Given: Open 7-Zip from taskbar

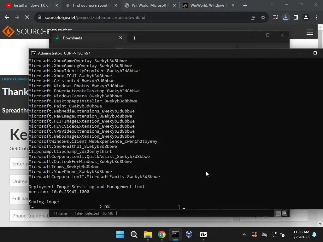Looking at the screenshot, I should click(203, 234).
